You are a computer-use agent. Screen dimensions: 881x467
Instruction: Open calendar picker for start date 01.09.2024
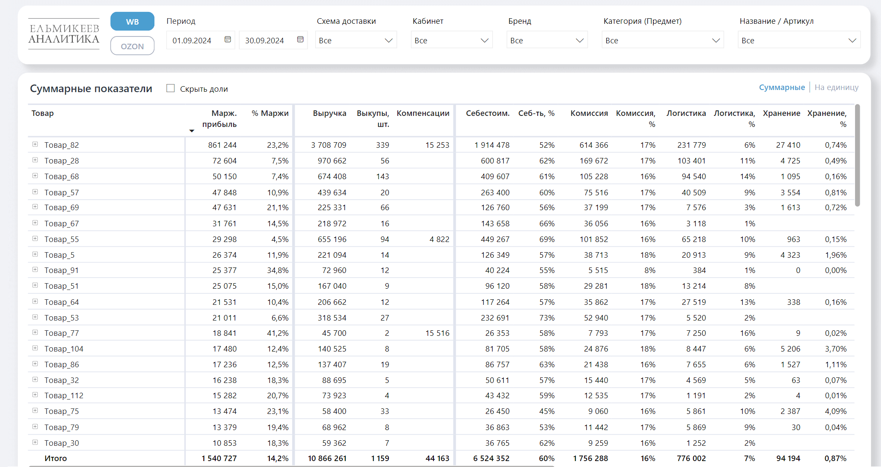[228, 39]
